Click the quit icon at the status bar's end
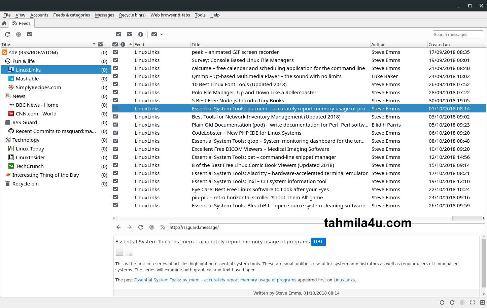487x308 pixels. pos(482,302)
